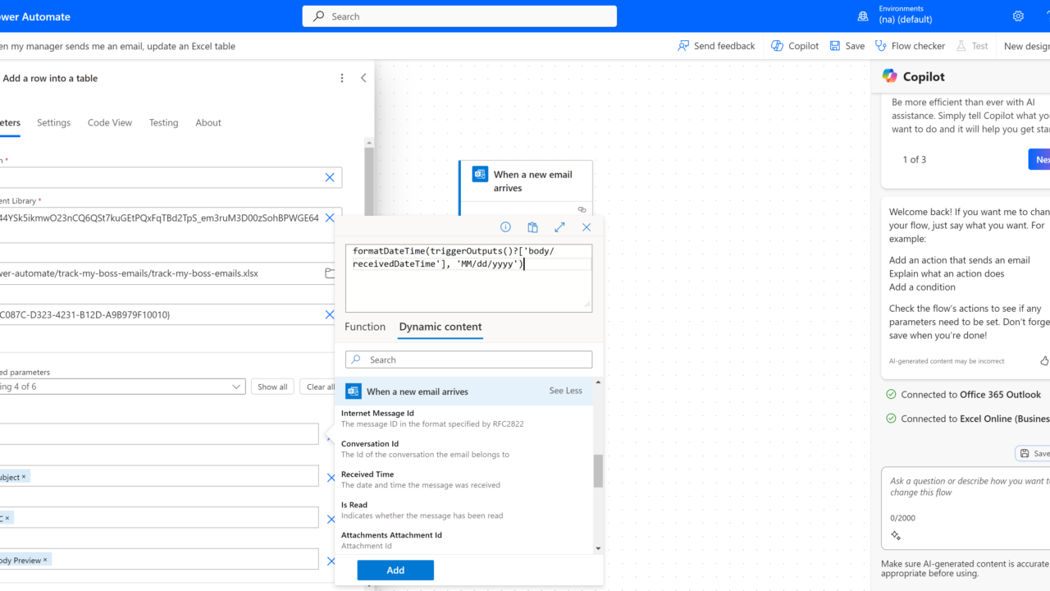Collapse list with See Less link
The image size is (1050, 591).
[x=565, y=391]
